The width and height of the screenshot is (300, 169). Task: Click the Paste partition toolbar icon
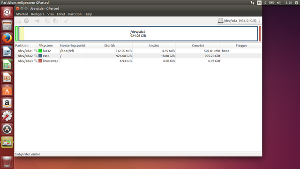(x=55, y=21)
